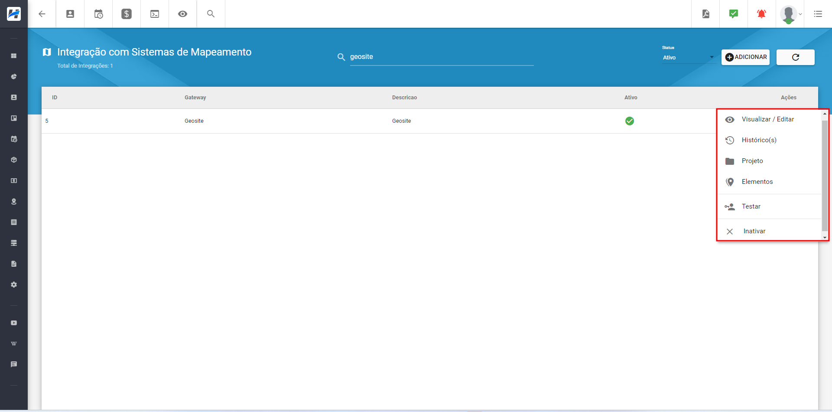Click the Total de Integrações: 1 text
832x412 pixels.
click(x=85, y=66)
